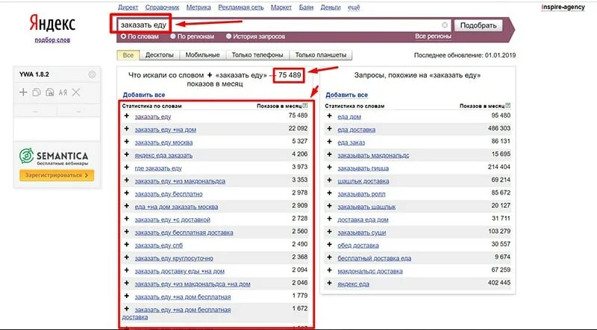Click plus next to 'яндекс еда заказать'

pyautogui.click(x=127, y=155)
